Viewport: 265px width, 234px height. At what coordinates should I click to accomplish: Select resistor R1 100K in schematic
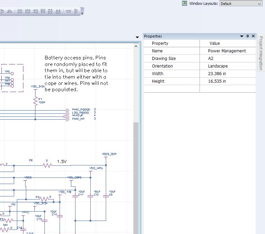click(x=35, y=101)
